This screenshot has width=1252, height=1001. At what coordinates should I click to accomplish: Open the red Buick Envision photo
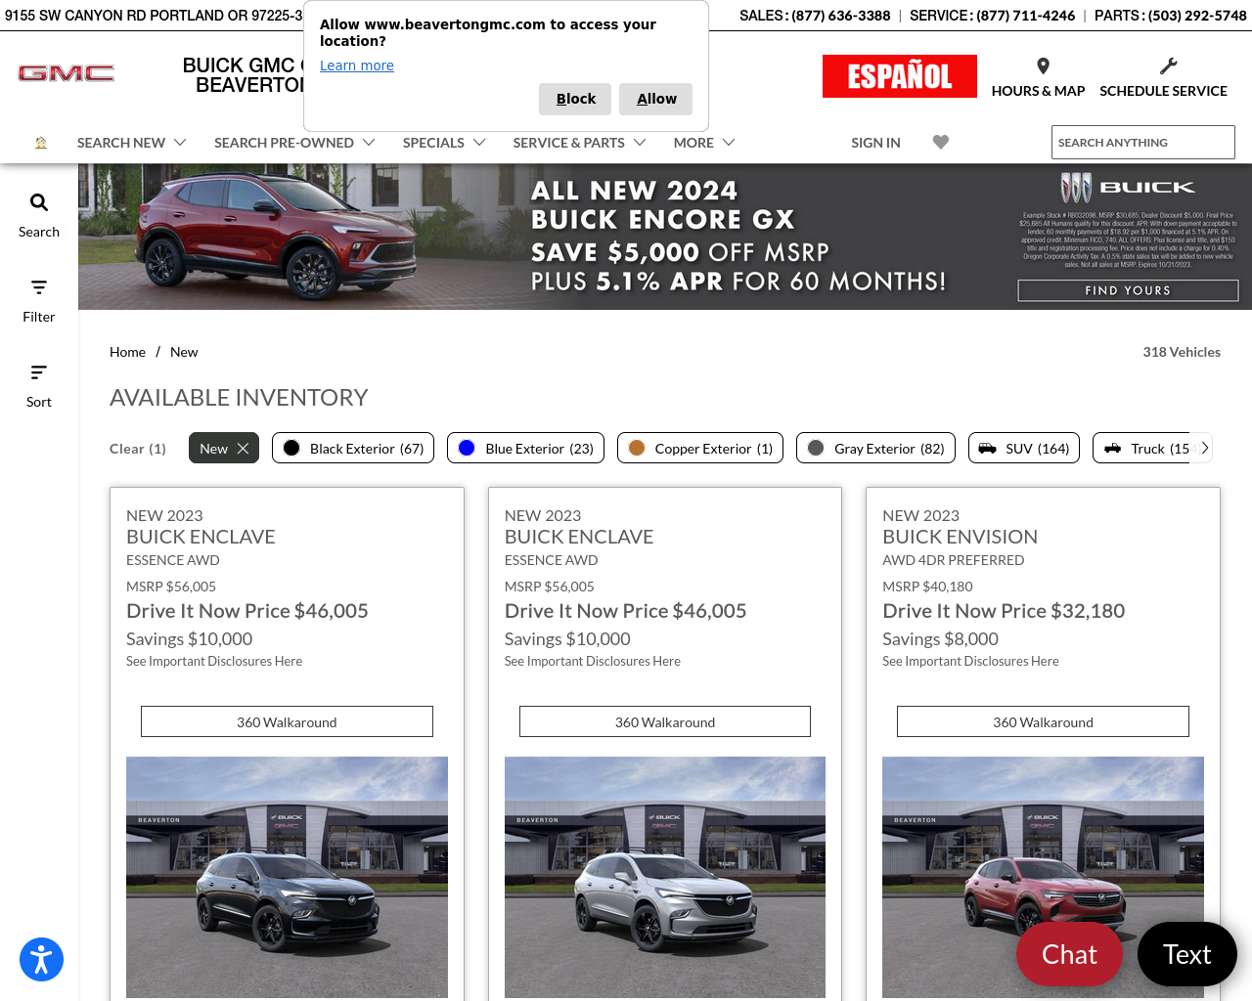point(1043,877)
